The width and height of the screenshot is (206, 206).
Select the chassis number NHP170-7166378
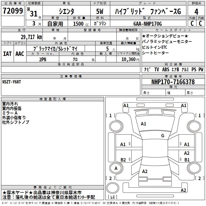point(173,82)
